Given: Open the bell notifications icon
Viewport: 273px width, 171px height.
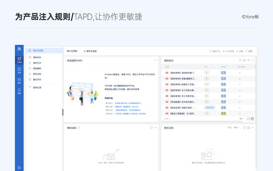Looking at the screenshot, I should click(x=19, y=91).
